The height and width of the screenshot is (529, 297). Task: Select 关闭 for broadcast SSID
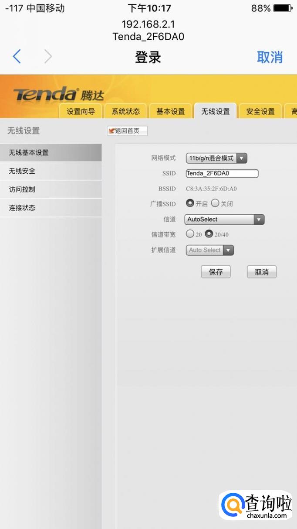click(x=215, y=203)
